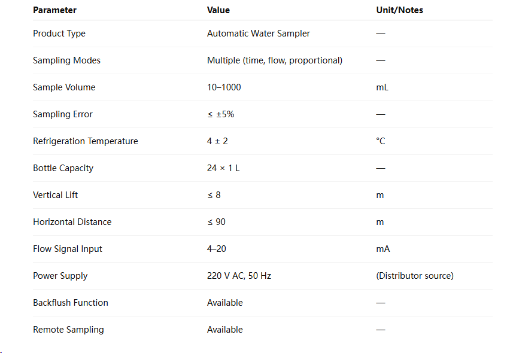The height and width of the screenshot is (353, 516).
Task: Select the Remote Sampling label
Action: point(68,330)
